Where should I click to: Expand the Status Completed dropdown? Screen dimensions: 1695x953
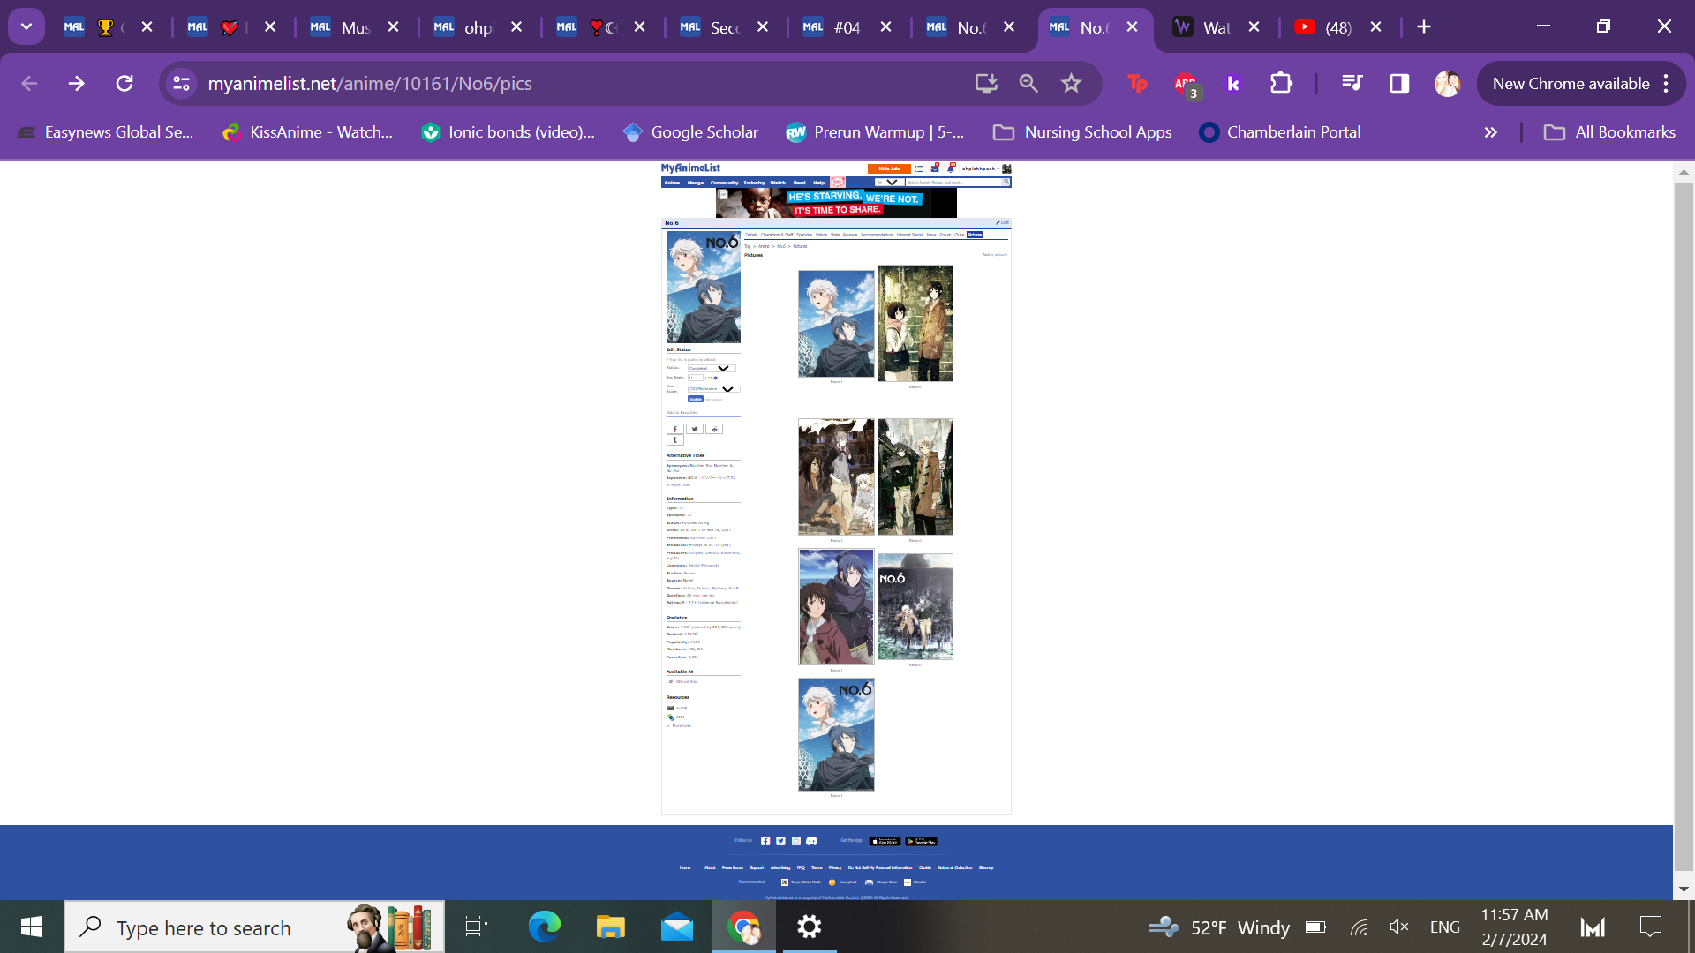click(712, 368)
